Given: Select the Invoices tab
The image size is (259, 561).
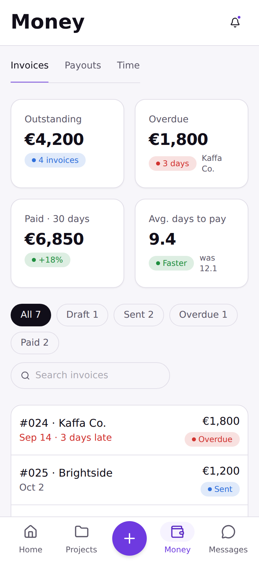Looking at the screenshot, I should 30,65.
